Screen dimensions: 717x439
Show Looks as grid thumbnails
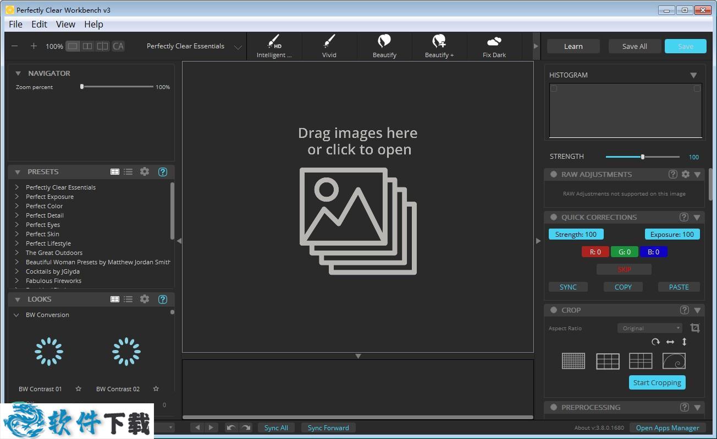coord(115,299)
